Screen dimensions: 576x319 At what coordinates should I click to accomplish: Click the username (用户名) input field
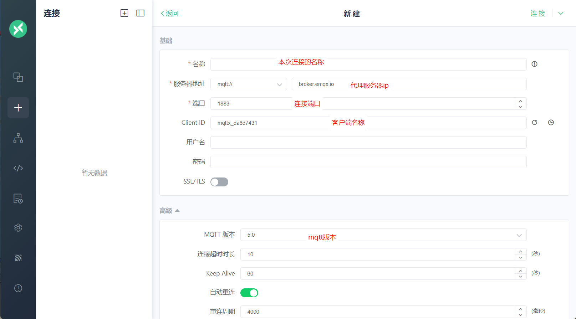click(x=368, y=143)
